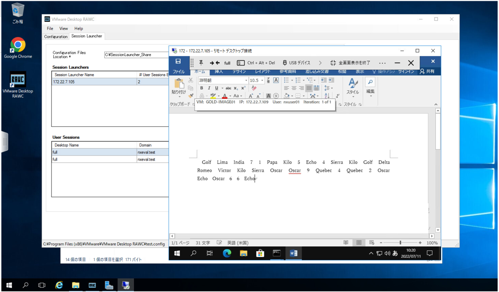
Task: Open the ファイル tab in Word
Action: [179, 72]
